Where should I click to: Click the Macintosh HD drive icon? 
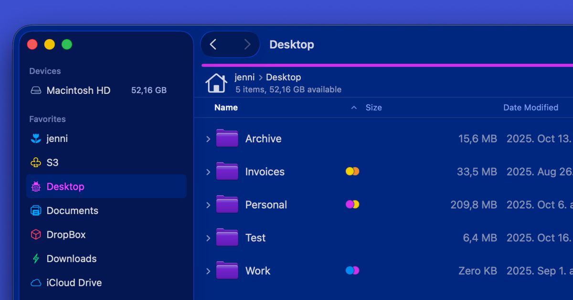tap(36, 90)
